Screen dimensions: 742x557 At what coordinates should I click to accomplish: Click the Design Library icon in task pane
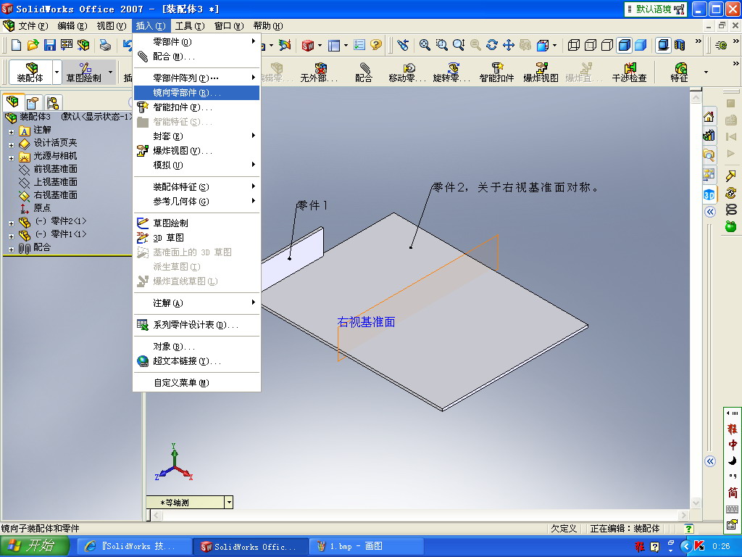click(x=709, y=136)
